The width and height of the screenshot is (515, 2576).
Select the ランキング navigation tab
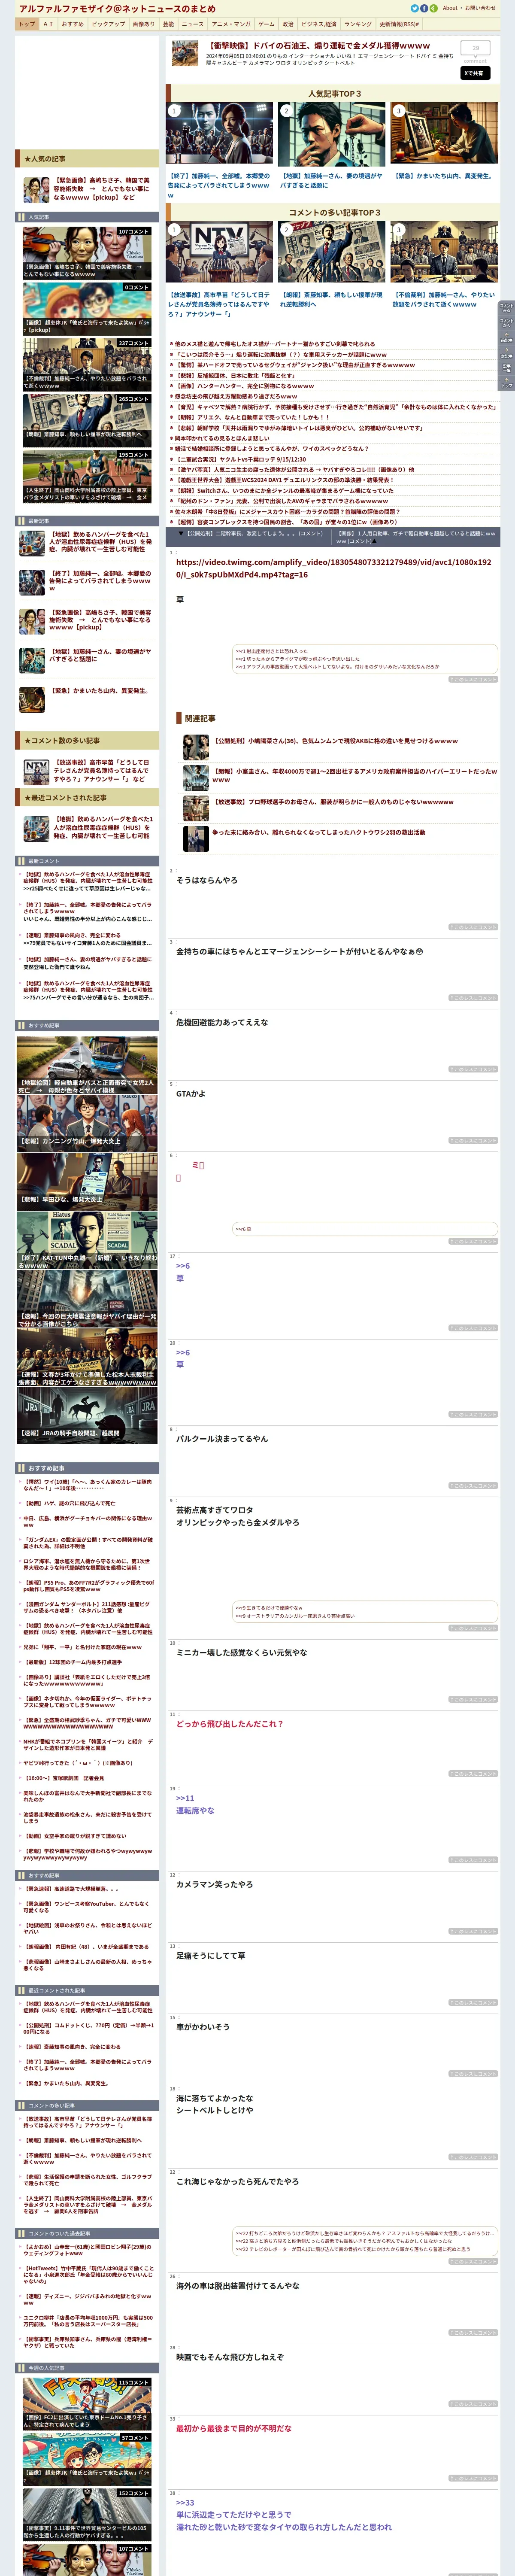pyautogui.click(x=358, y=24)
